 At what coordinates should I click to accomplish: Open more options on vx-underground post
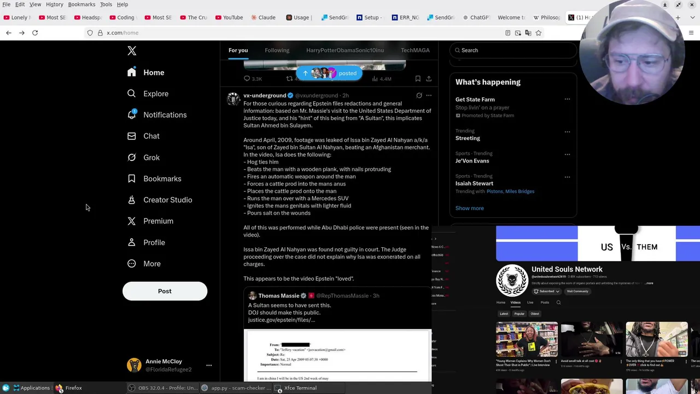pyautogui.click(x=429, y=96)
